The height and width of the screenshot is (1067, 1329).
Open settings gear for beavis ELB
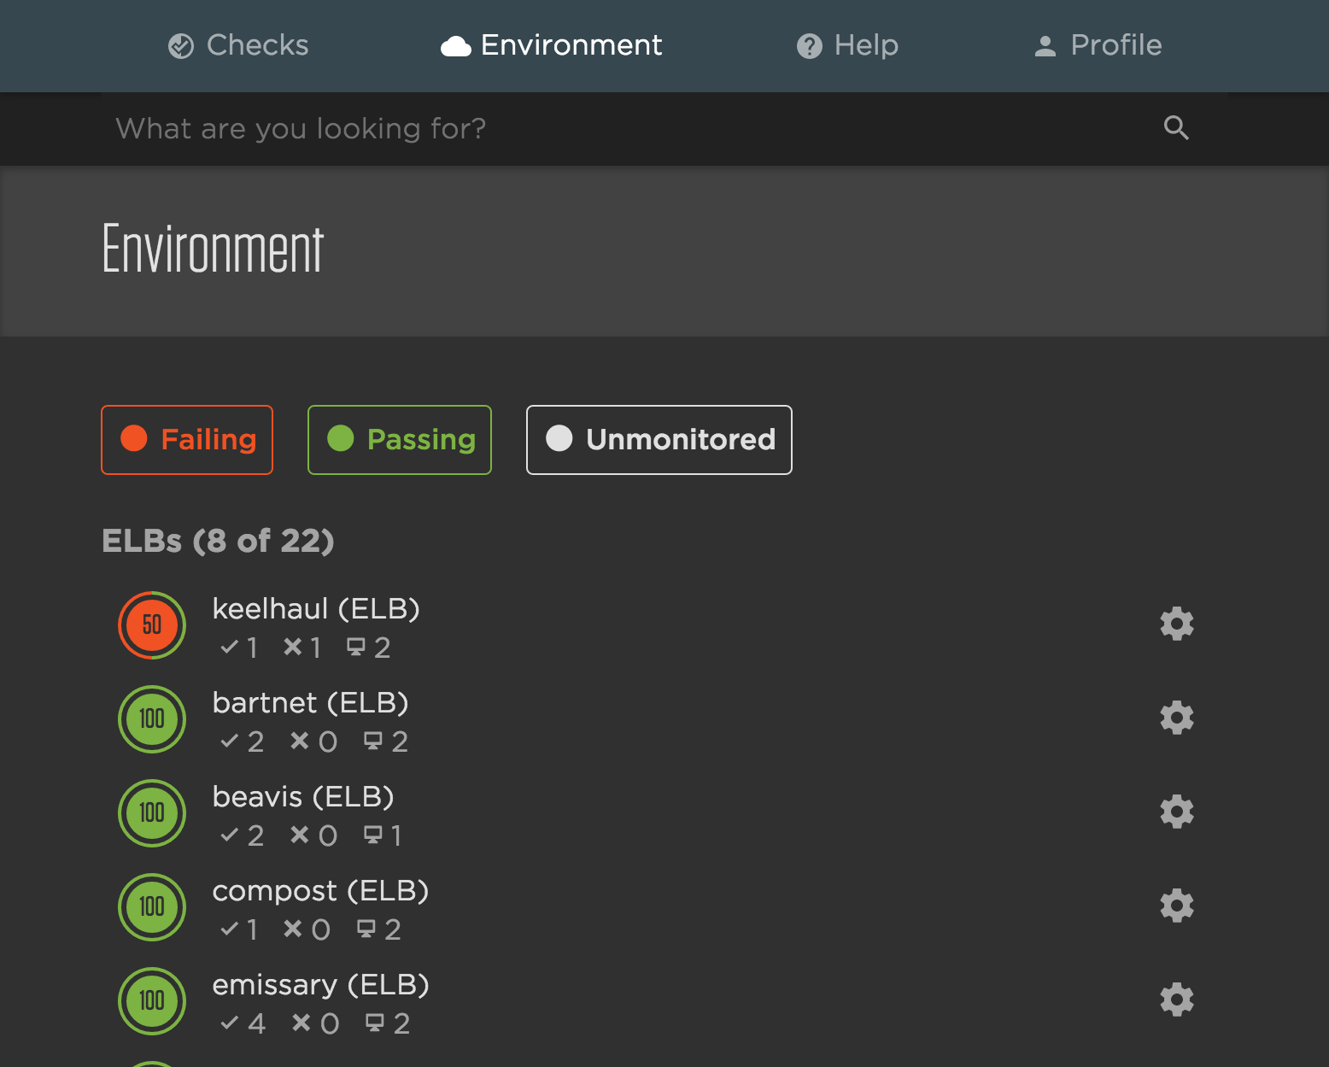click(x=1177, y=812)
